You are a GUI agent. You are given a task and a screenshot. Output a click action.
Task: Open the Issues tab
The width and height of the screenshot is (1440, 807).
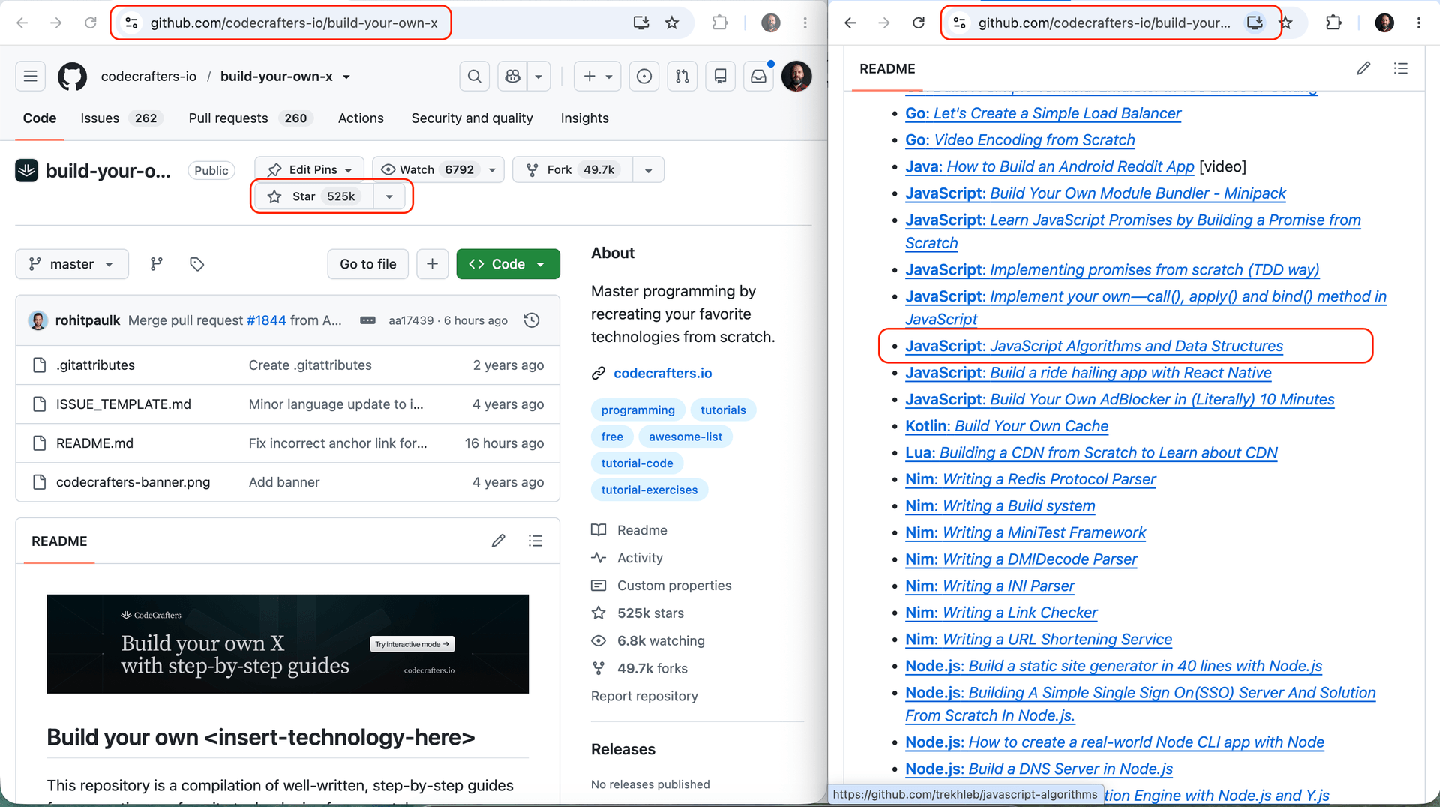(x=121, y=118)
